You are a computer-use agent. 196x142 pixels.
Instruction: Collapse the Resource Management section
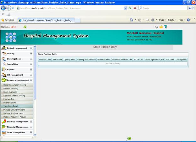click(x=31, y=80)
